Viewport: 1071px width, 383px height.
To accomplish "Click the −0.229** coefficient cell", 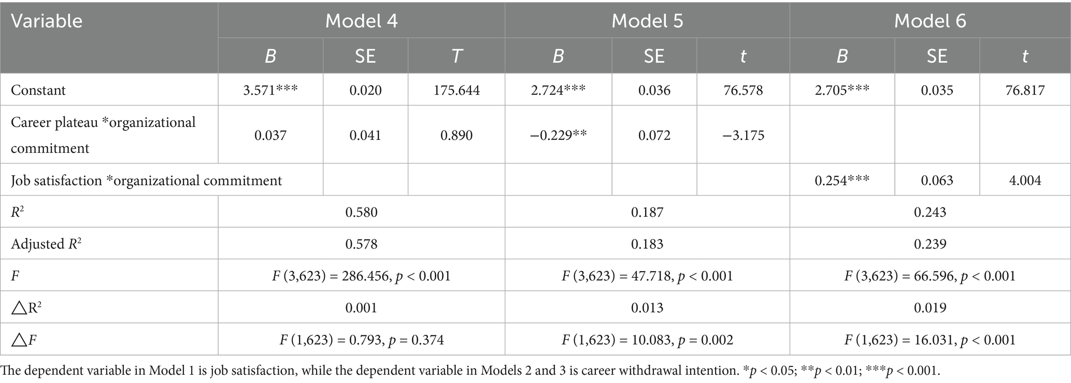I will (x=558, y=135).
